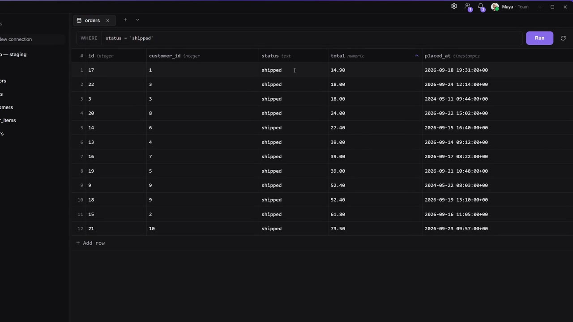573x322 pixels.
Task: Run the query with the Run button
Action: click(x=539, y=38)
